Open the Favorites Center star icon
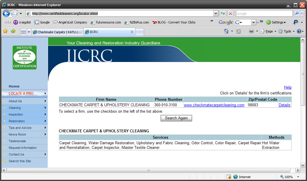 click(5, 31)
